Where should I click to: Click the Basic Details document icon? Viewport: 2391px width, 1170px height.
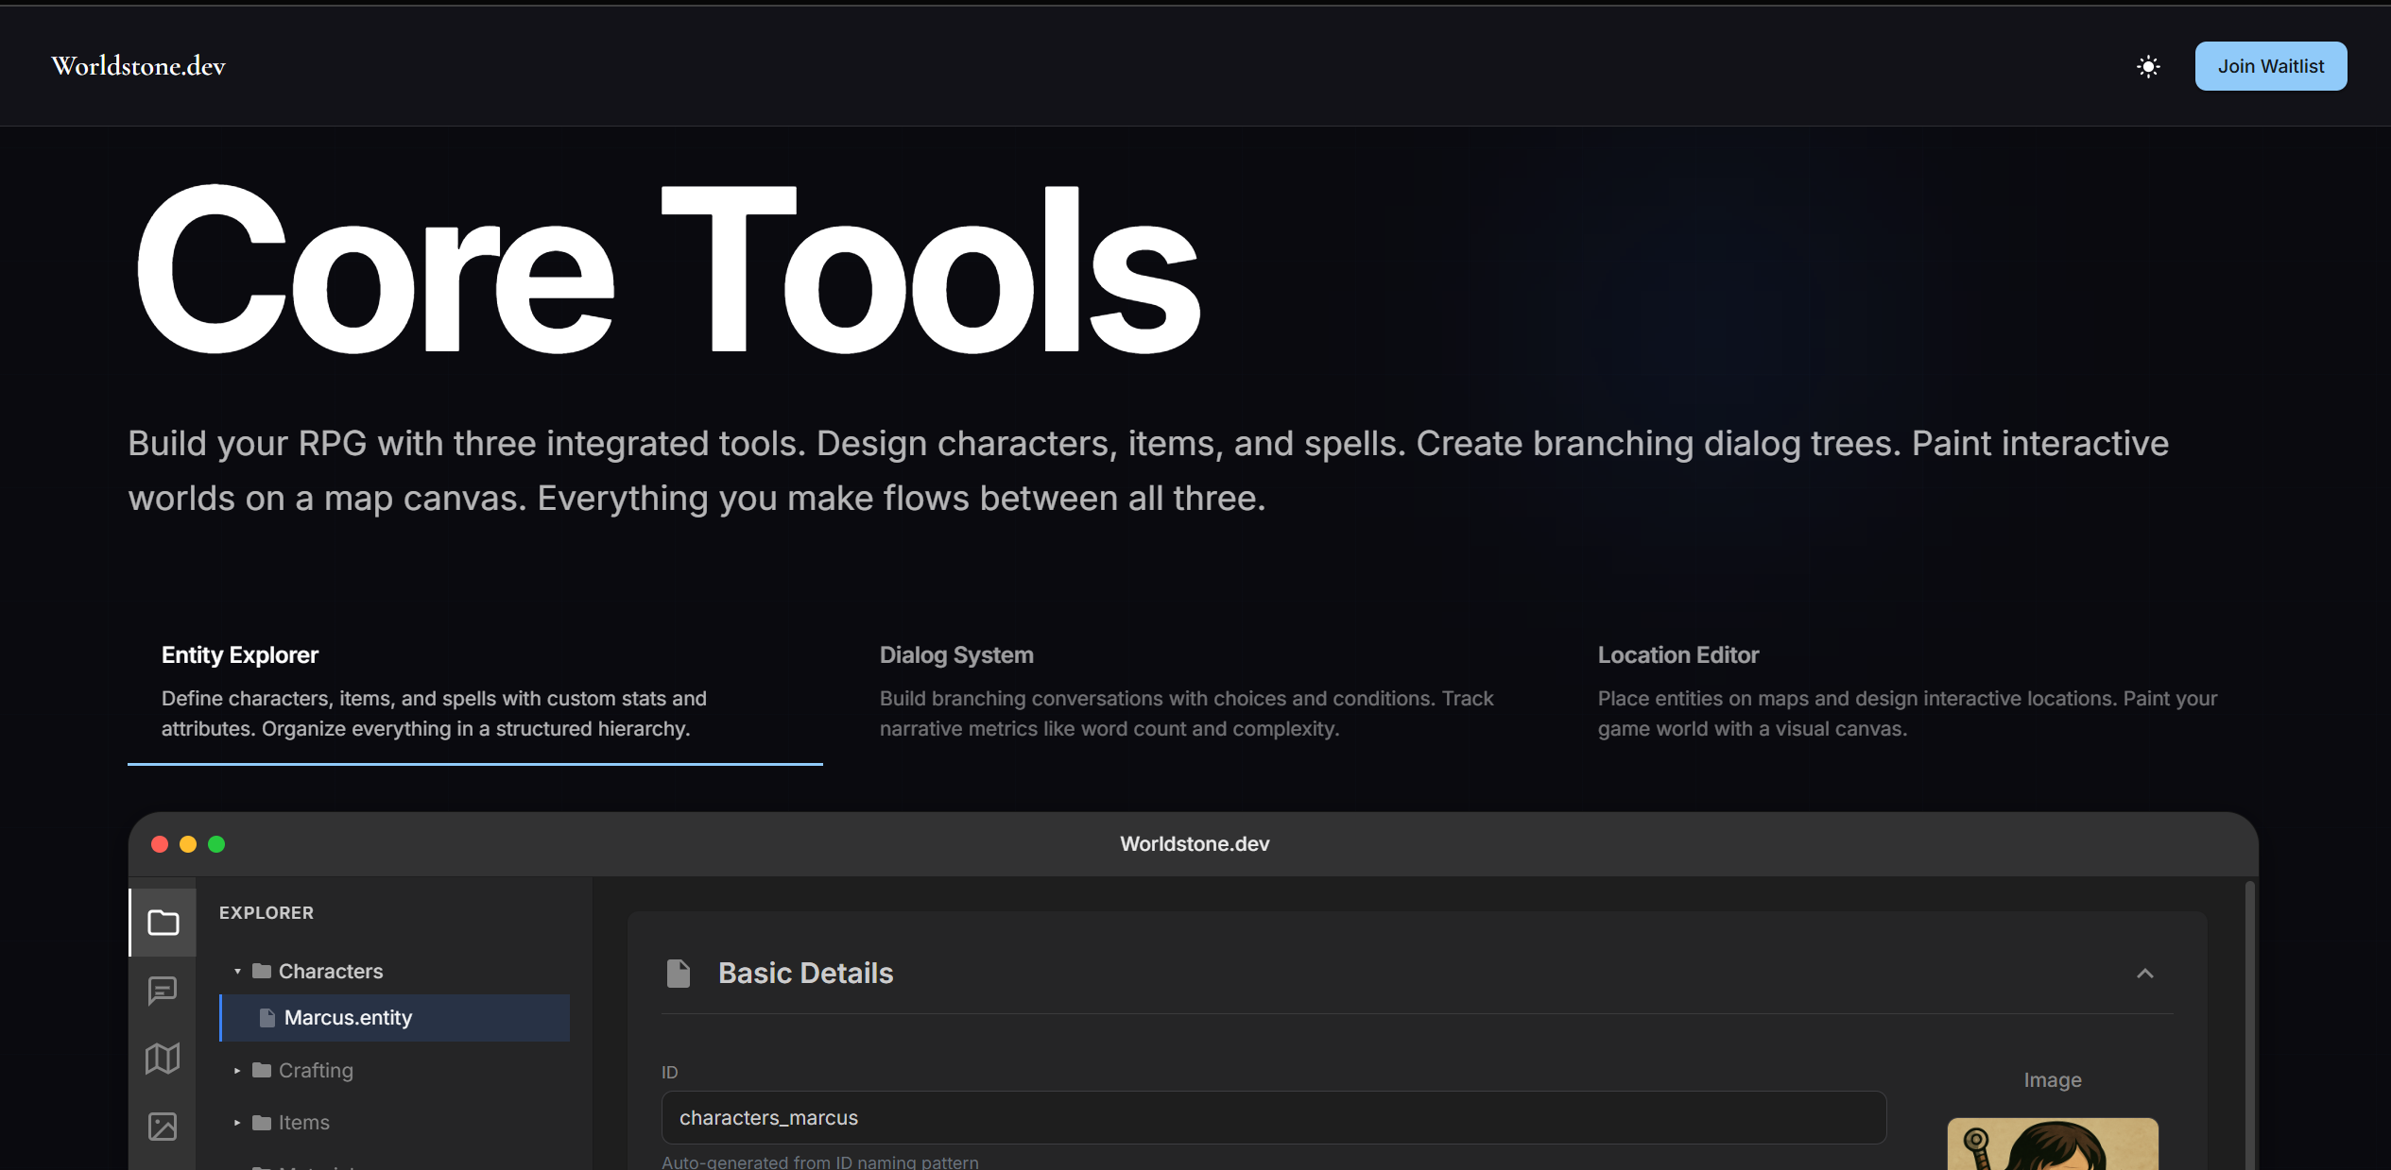[679, 974]
